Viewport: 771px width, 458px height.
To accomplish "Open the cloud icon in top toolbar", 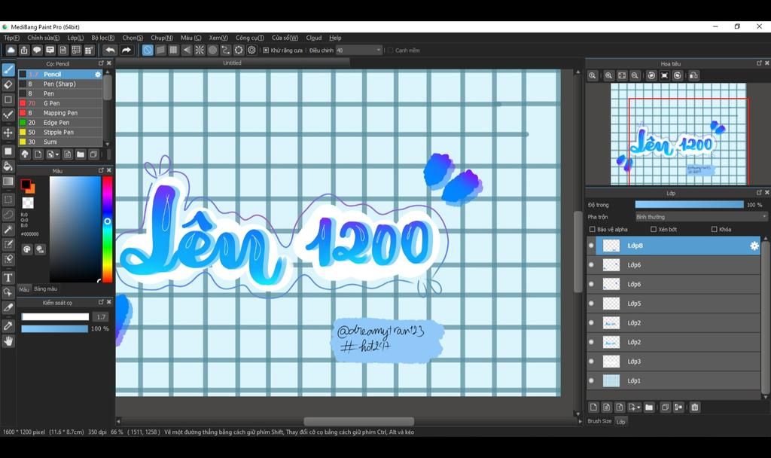I will [x=11, y=50].
